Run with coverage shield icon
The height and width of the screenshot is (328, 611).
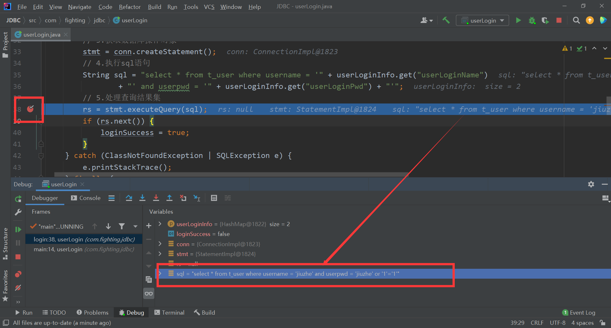coord(545,20)
